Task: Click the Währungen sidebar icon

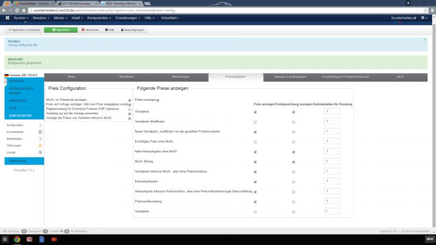Action: pos(40,145)
